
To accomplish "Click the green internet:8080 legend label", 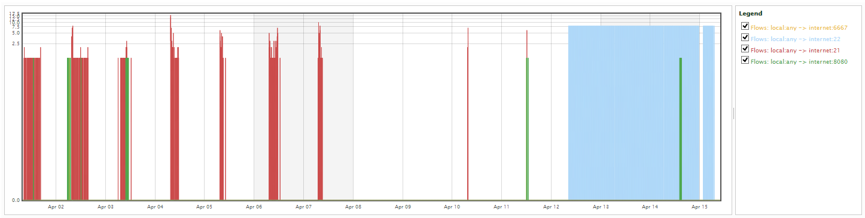I will coord(799,61).
